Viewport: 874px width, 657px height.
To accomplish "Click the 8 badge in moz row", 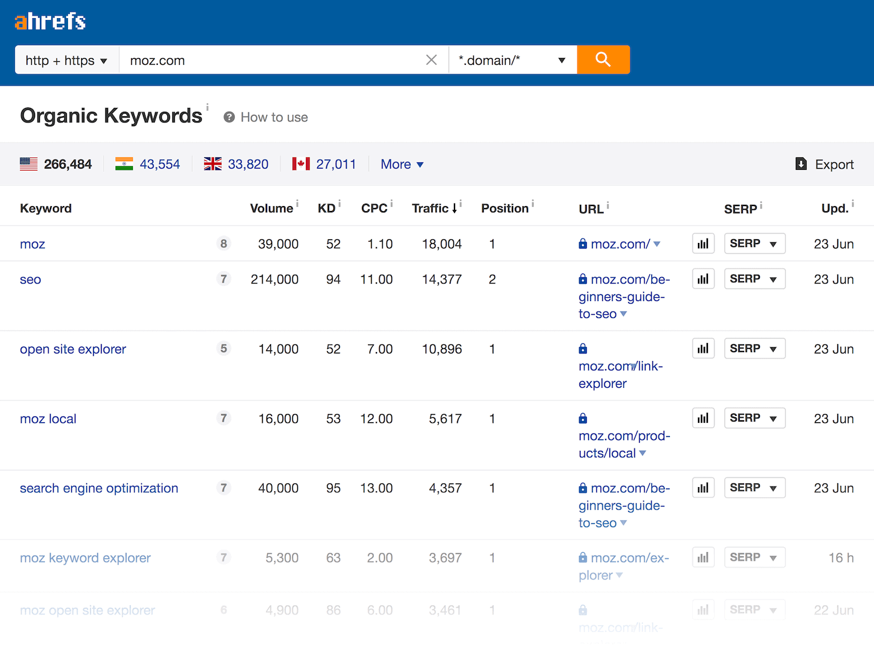I will (x=223, y=244).
